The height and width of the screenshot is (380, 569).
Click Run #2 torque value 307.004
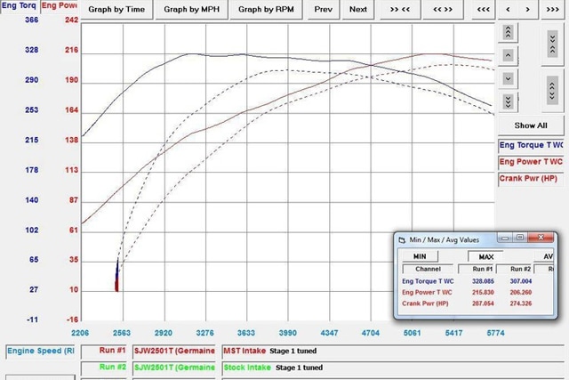click(521, 281)
